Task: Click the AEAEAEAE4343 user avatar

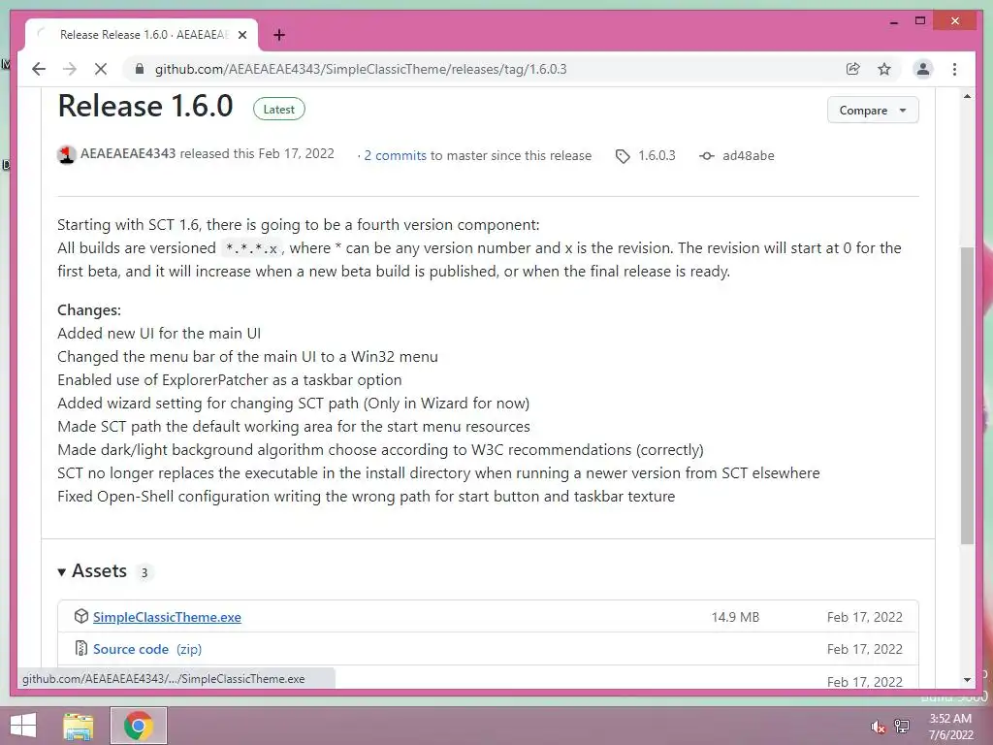Action: coord(67,154)
